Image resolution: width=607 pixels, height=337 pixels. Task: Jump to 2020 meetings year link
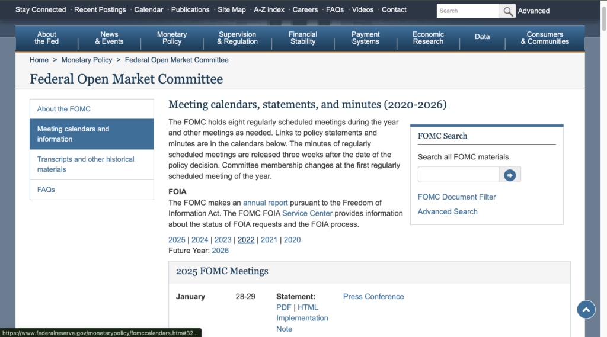pos(292,240)
